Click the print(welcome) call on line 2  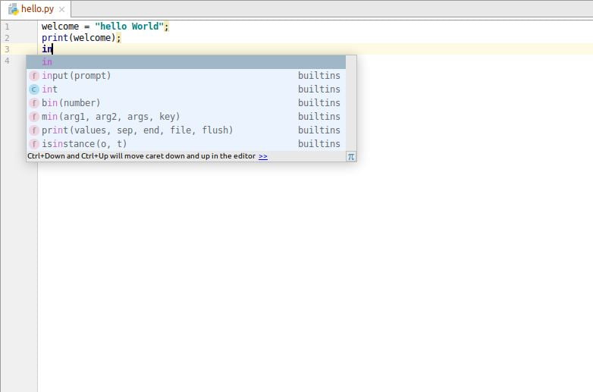point(78,38)
